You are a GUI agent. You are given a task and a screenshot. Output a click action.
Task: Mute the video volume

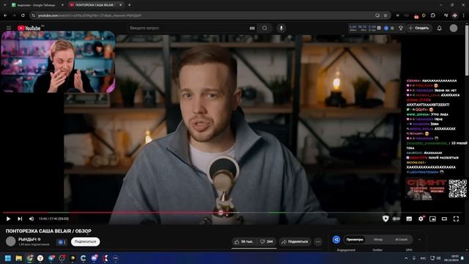[x=32, y=219]
